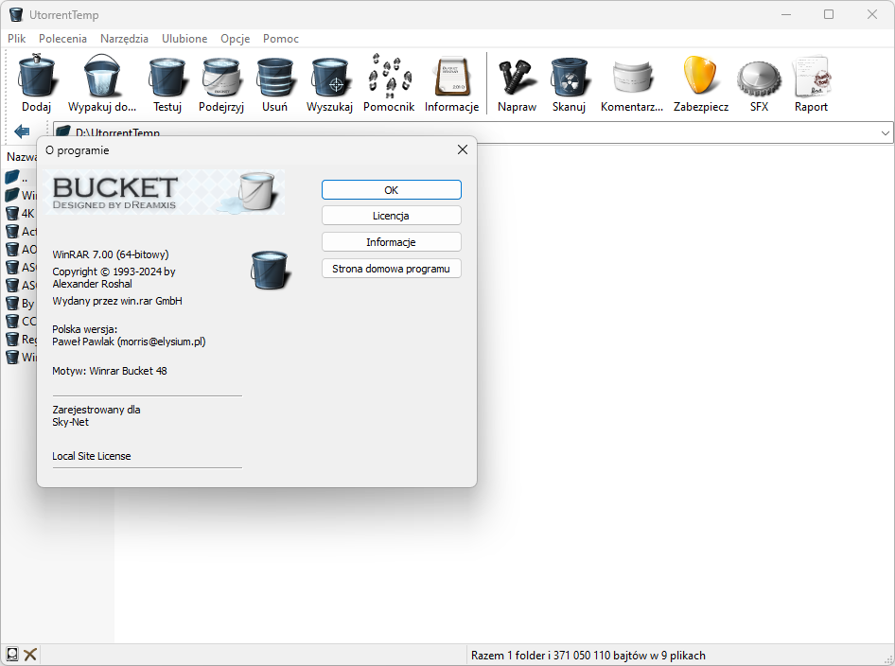Click the Dodaj toolbar icon
Viewport: 895px width, 666px height.
(x=37, y=76)
